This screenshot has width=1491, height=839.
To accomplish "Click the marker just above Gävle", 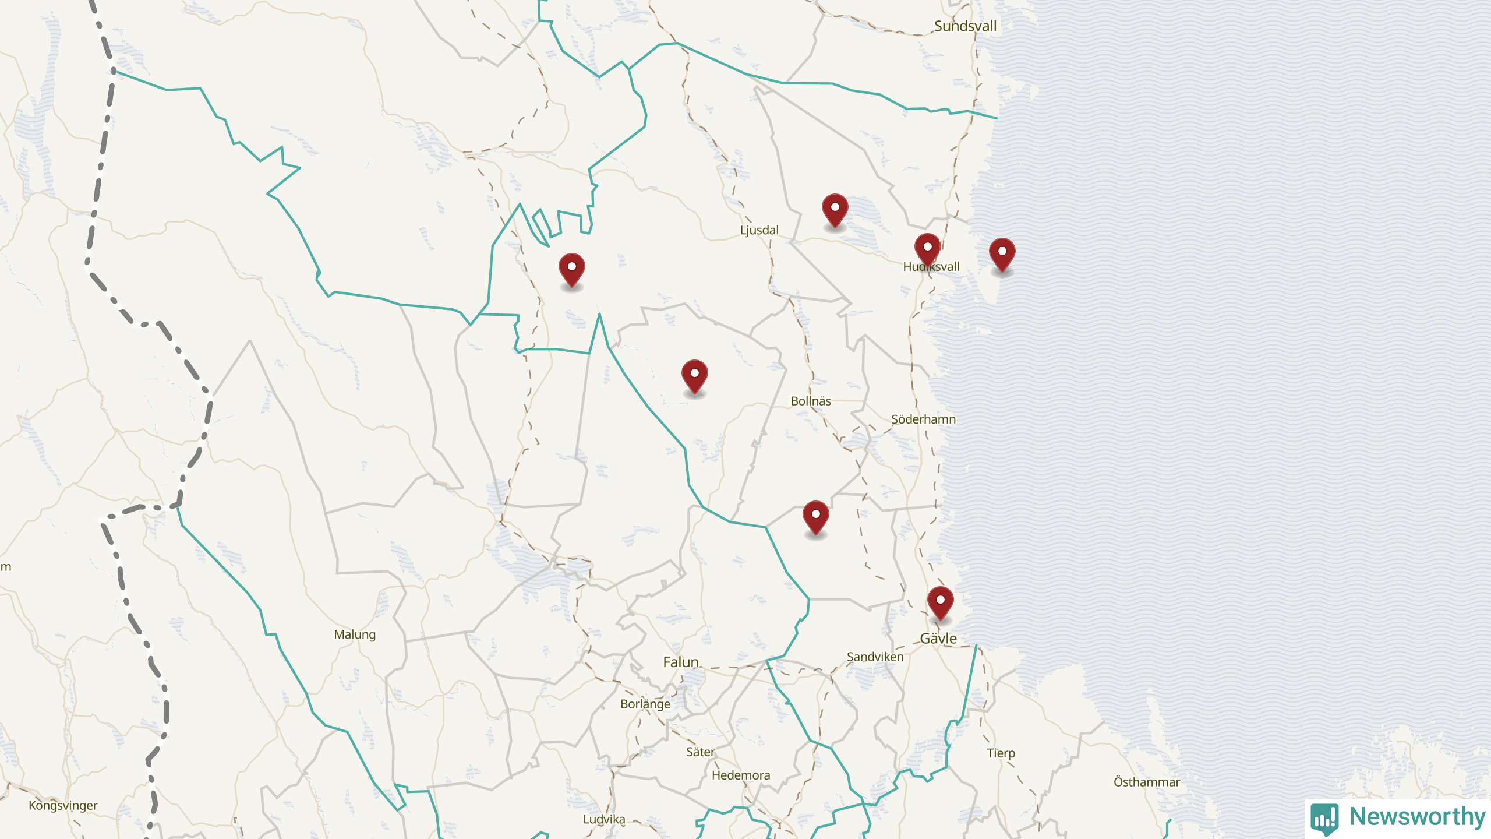I will point(940,602).
